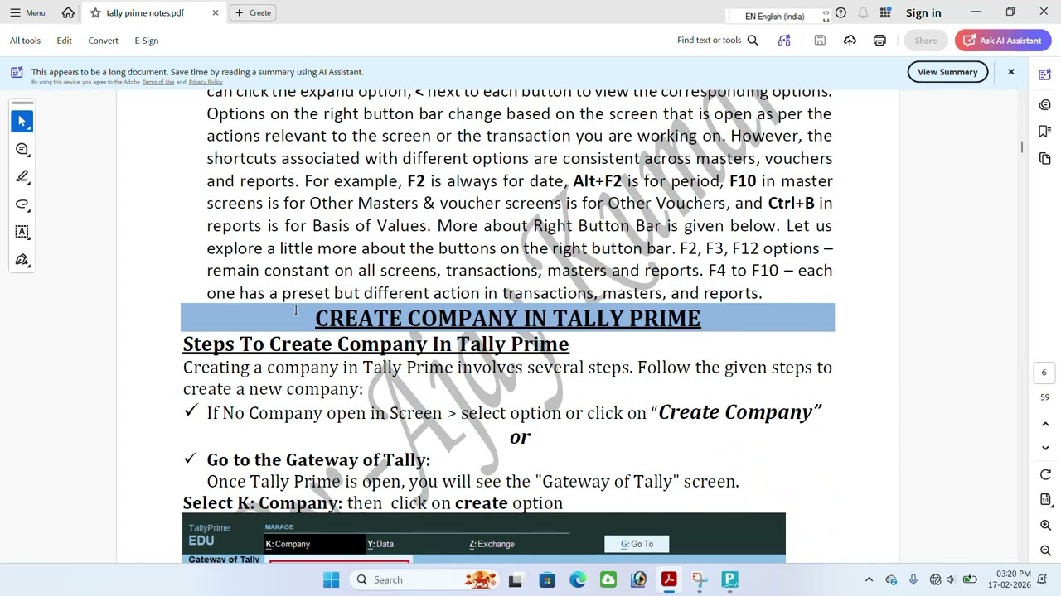This screenshot has width=1061, height=596.
Task: Open the Terms of Use link
Action: pos(158,82)
